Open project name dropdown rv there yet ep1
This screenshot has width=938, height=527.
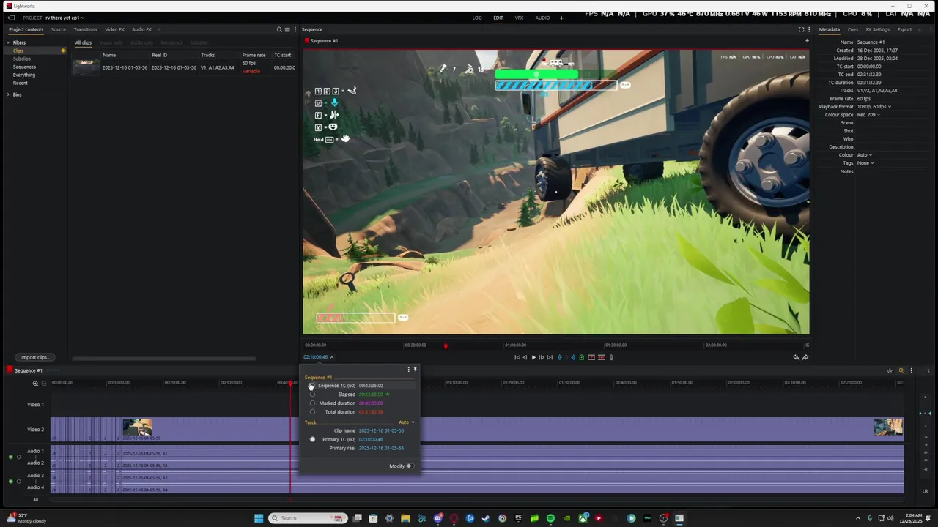click(x=64, y=18)
